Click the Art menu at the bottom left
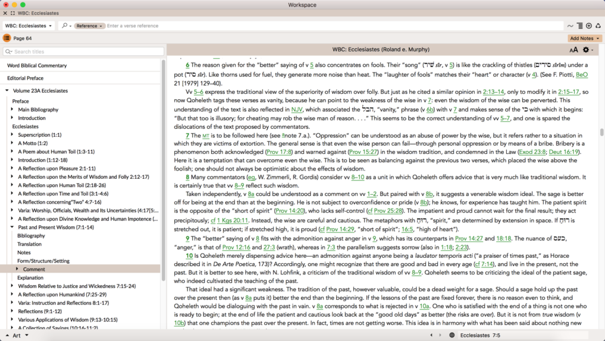The width and height of the screenshot is (605, 341). point(18,335)
